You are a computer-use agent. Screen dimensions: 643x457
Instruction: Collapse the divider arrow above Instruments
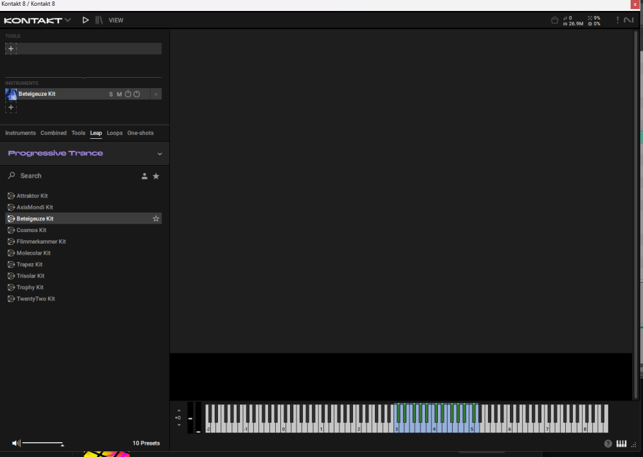click(84, 78)
